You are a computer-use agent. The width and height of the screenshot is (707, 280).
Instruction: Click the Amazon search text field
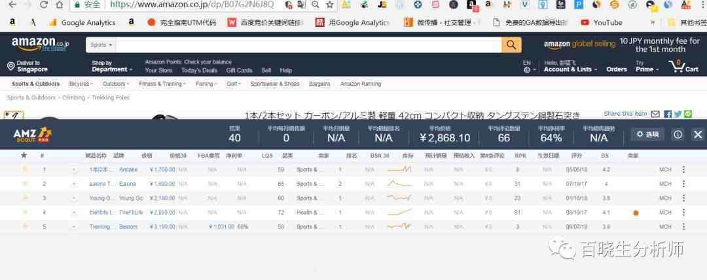tap(309, 45)
